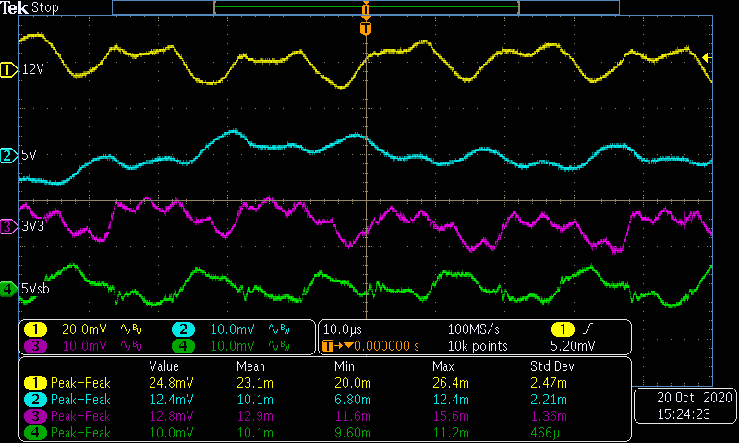The width and height of the screenshot is (739, 443).
Task: Click the 6.80m min for channel 2
Action: pos(353,400)
